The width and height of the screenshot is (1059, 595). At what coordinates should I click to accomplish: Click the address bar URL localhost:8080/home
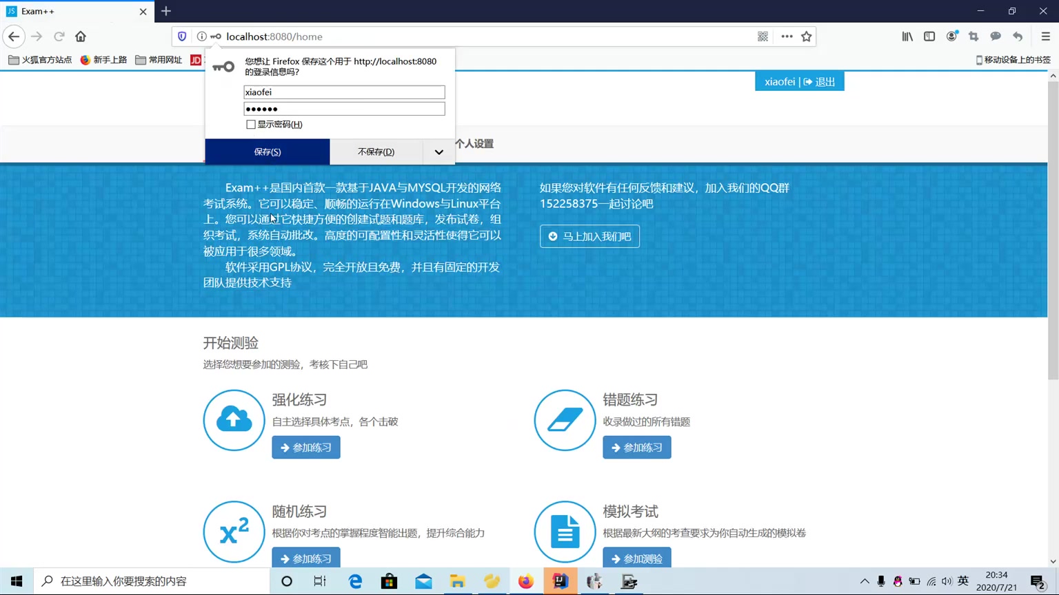[274, 36]
